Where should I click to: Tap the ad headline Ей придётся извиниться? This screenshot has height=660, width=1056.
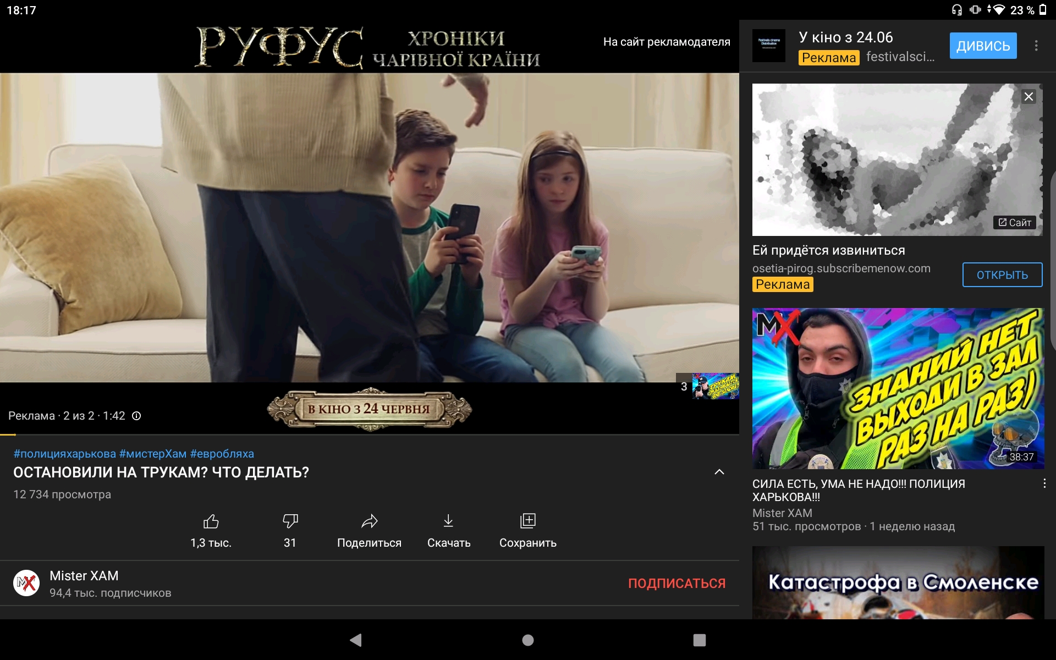coord(829,250)
